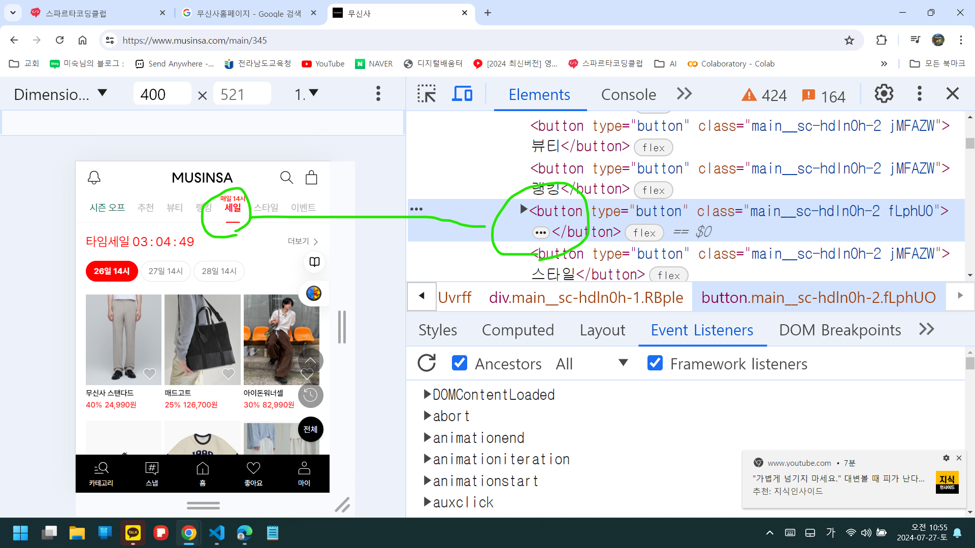
Task: Open the Windows Start menu
Action: (21, 533)
